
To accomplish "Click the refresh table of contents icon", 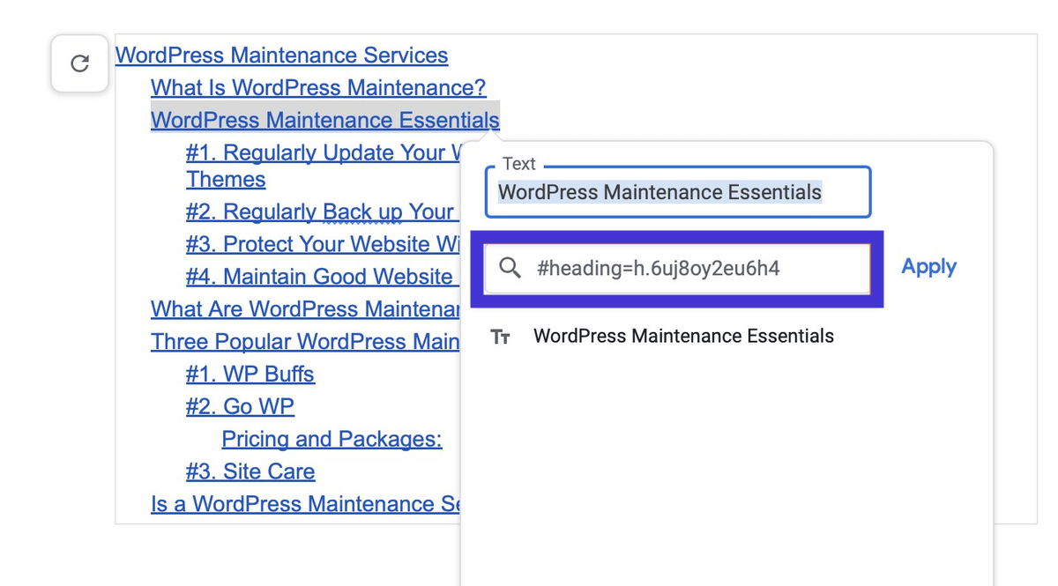I will click(79, 63).
